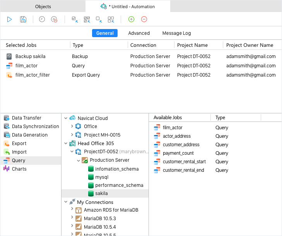Screen dimensions: 282x236
Task: Switch to the General tab
Action: click(105, 33)
